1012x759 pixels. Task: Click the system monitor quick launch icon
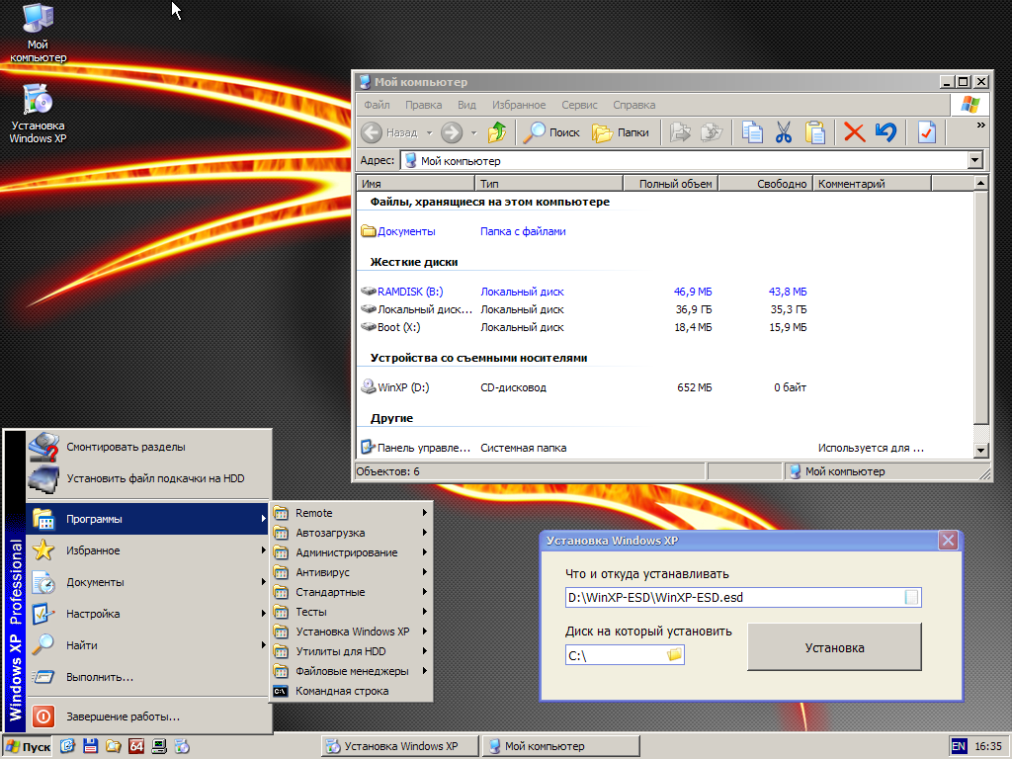point(159,746)
